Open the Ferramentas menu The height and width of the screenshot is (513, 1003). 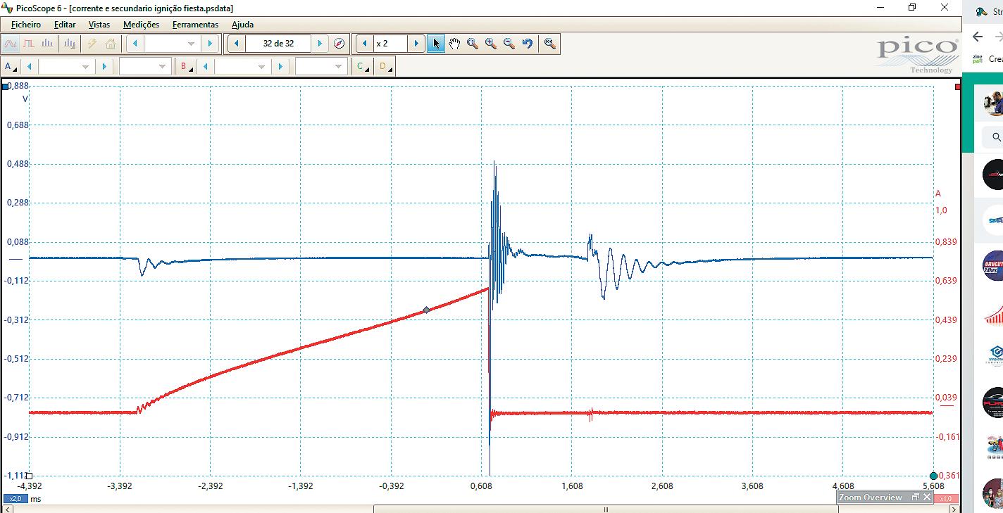tap(195, 25)
